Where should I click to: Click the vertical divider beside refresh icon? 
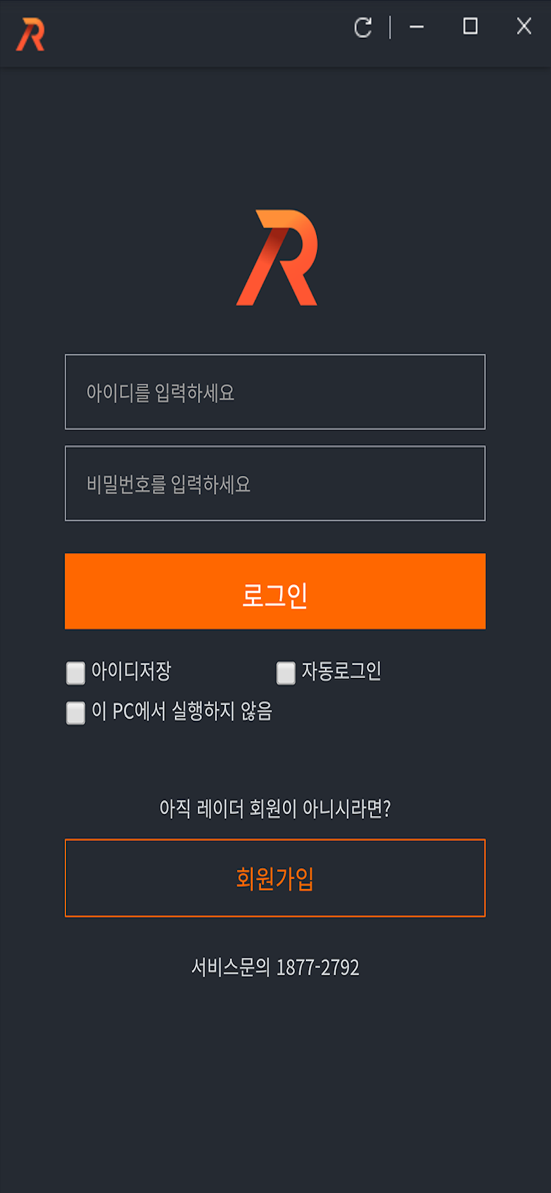tap(390, 27)
